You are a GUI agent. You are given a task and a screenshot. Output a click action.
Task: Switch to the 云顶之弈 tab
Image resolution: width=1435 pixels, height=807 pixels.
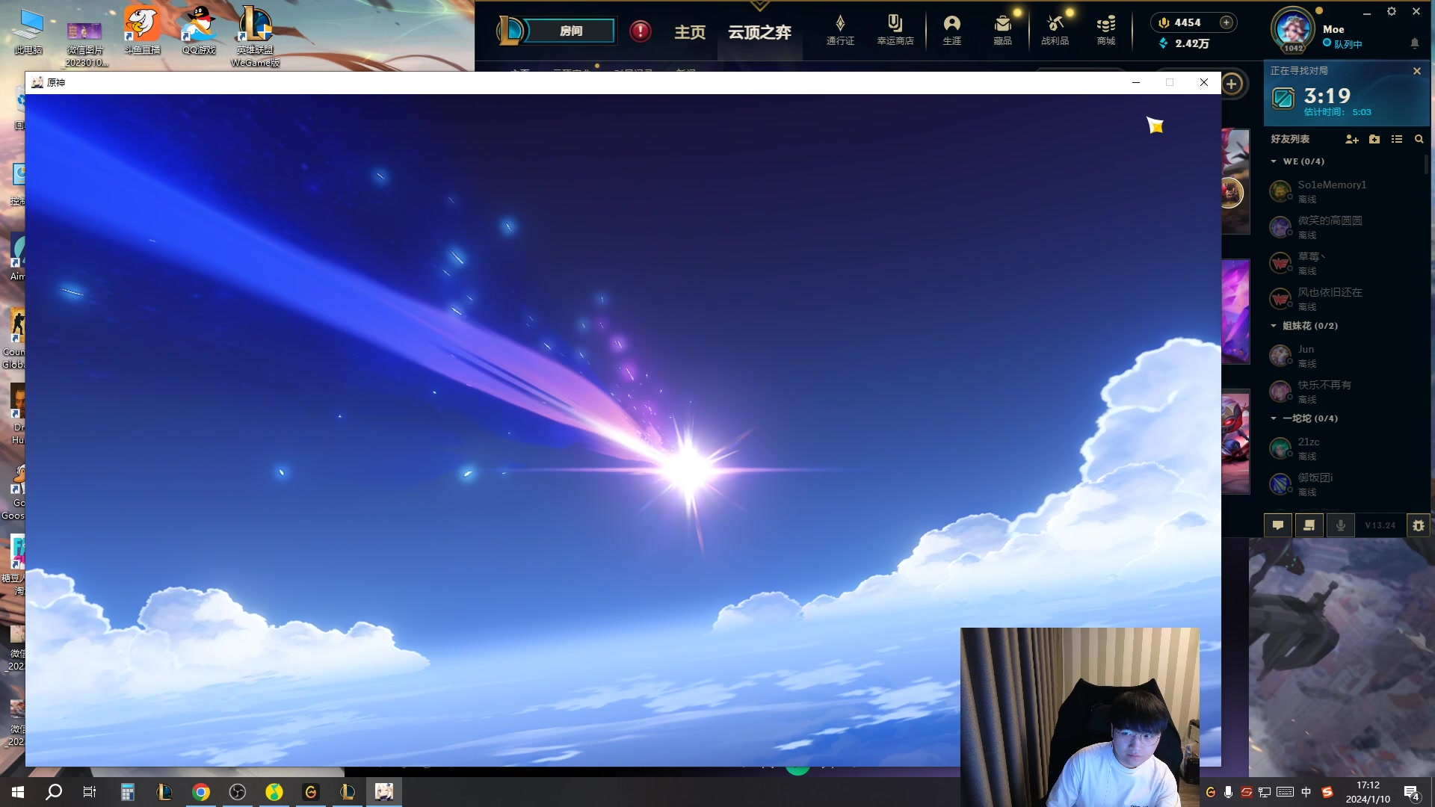[x=759, y=32]
